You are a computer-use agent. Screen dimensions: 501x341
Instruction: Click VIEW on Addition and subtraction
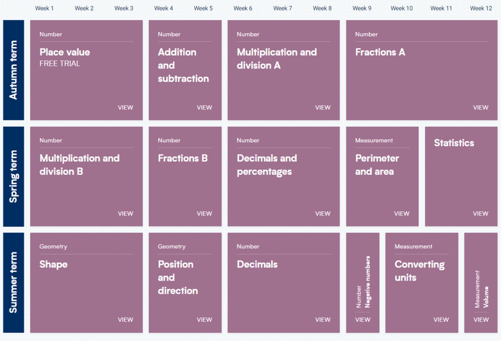click(x=204, y=107)
